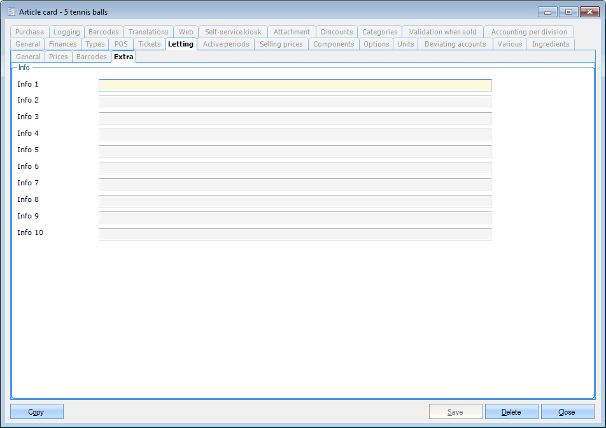Image resolution: width=606 pixels, height=428 pixels.
Task: Click the Info 1 text field
Action: [295, 85]
